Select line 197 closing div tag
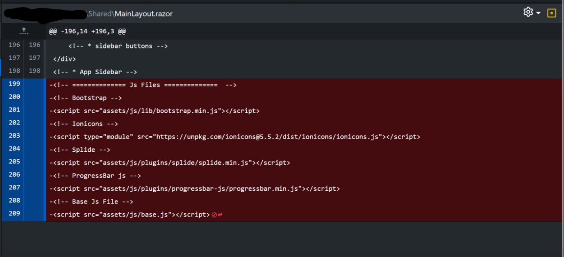This screenshot has height=257, width=564. click(x=64, y=59)
